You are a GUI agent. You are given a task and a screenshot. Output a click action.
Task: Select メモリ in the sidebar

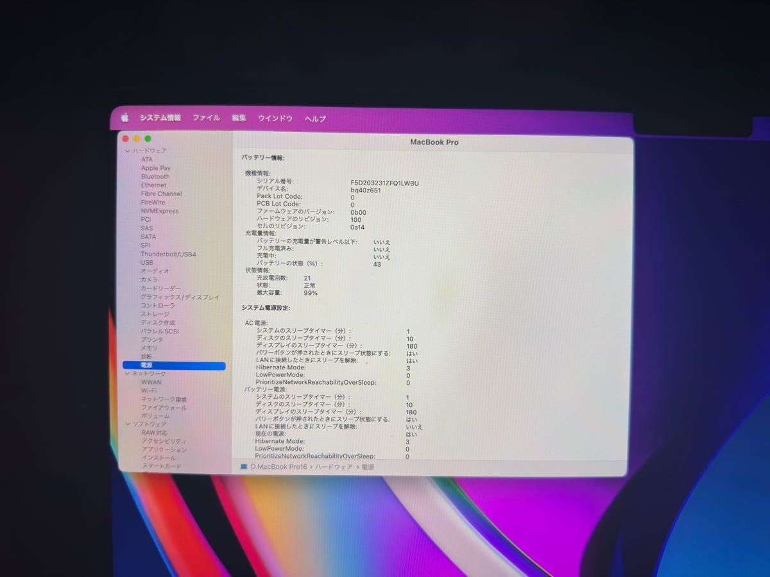(149, 348)
